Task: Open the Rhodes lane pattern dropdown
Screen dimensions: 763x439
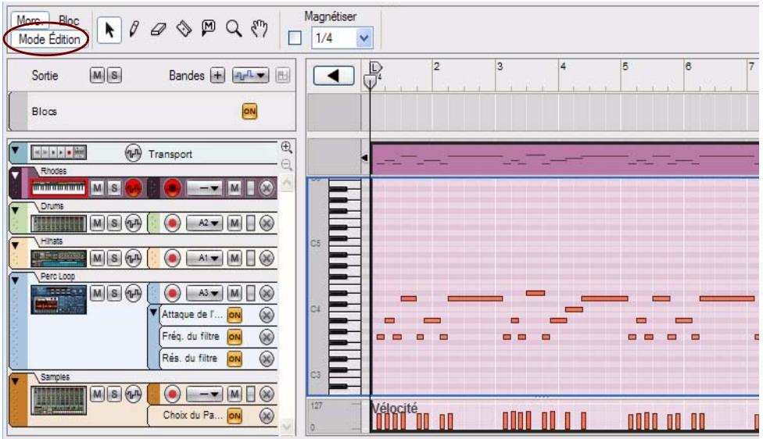Action: pos(205,187)
